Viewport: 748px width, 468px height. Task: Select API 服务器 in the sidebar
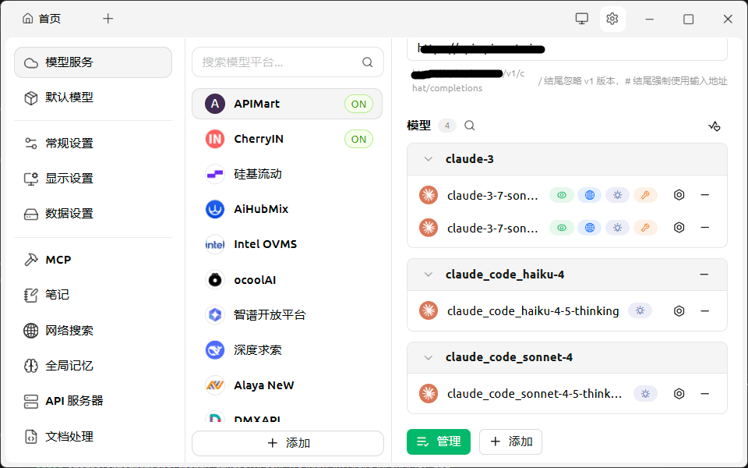click(93, 401)
